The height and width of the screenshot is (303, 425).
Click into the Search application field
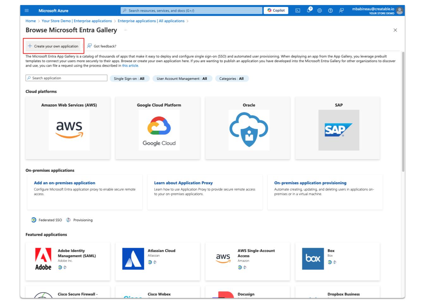66,78
